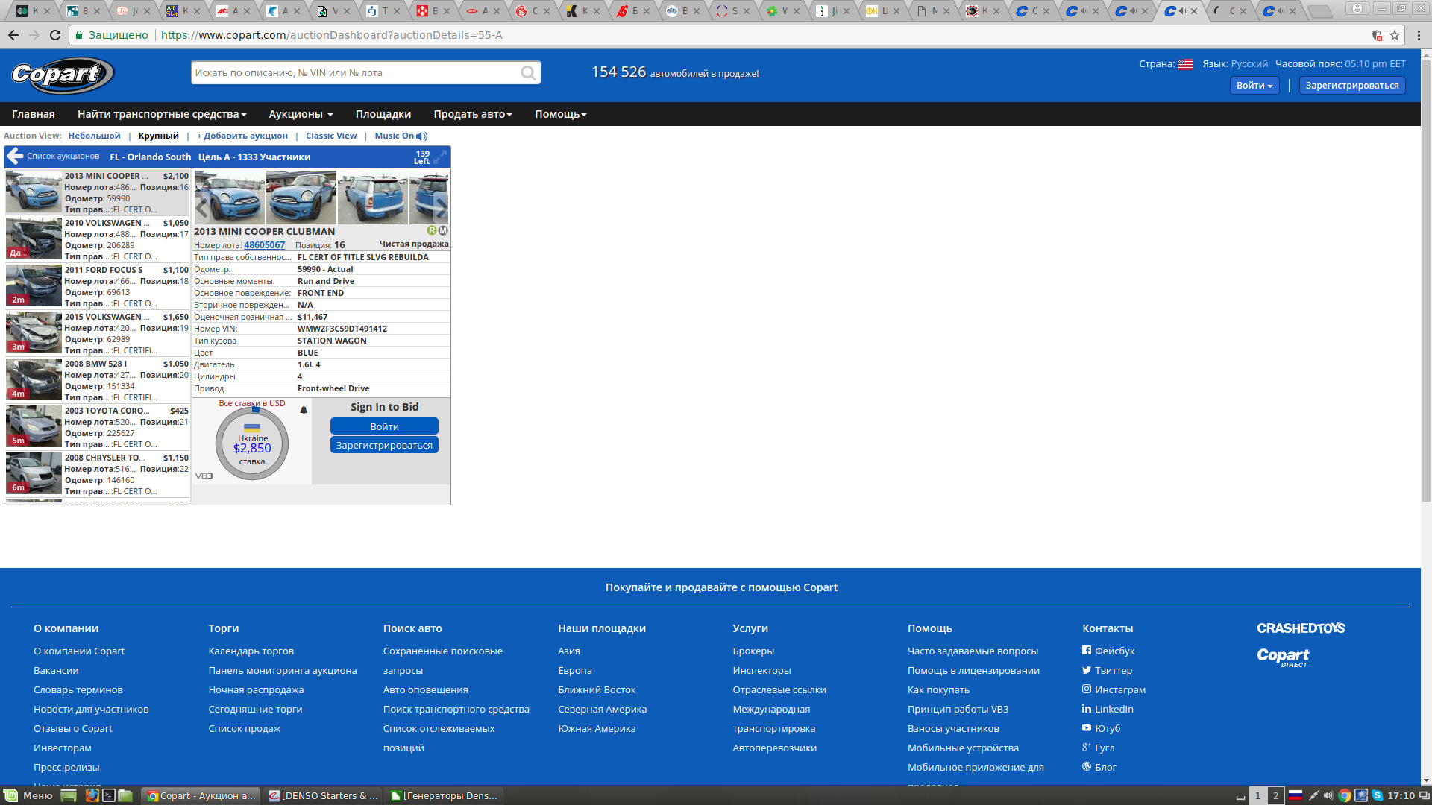Select the Продать авто menu item
This screenshot has width=1432, height=805.
coord(471,114)
